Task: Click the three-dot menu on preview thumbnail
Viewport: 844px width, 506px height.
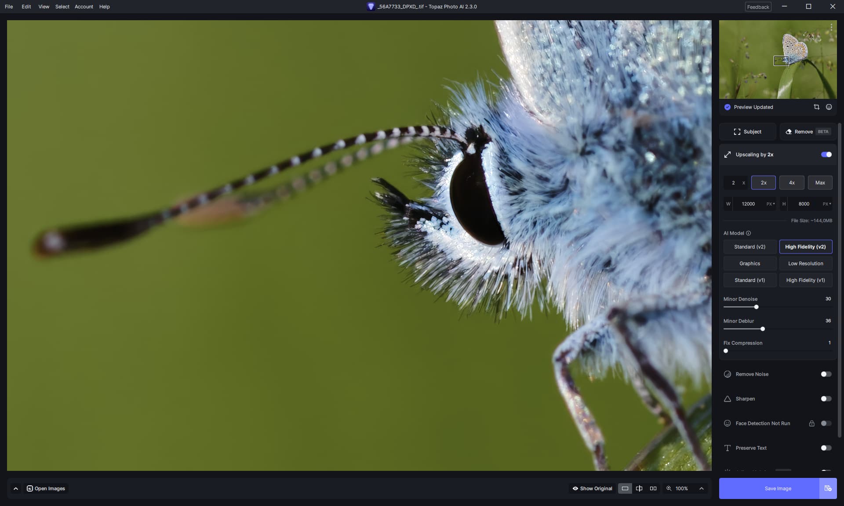Action: click(831, 27)
